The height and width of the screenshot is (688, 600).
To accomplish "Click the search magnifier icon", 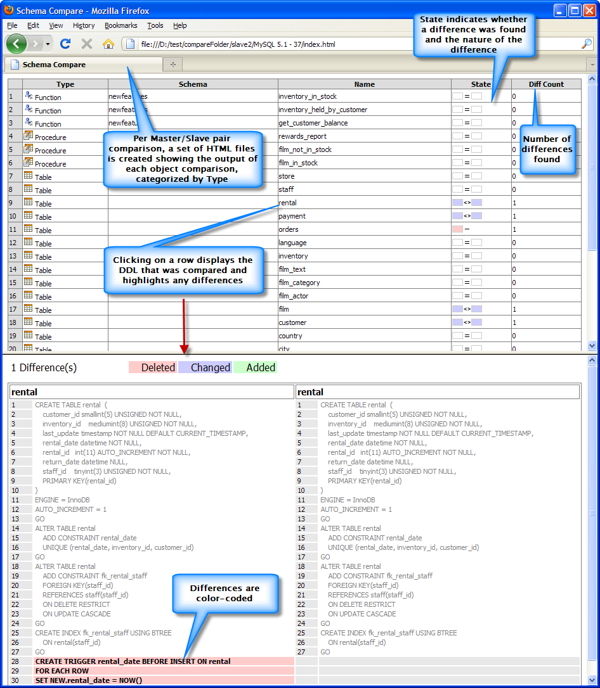I will 587,44.
